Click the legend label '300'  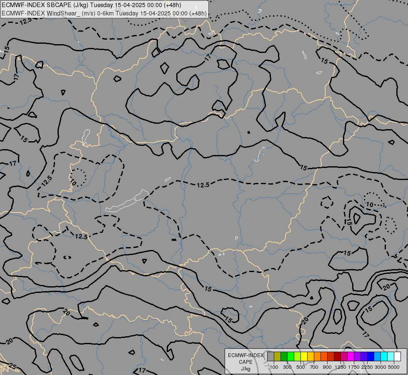coord(287,367)
